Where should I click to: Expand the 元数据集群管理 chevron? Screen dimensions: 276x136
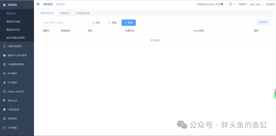(30, 64)
